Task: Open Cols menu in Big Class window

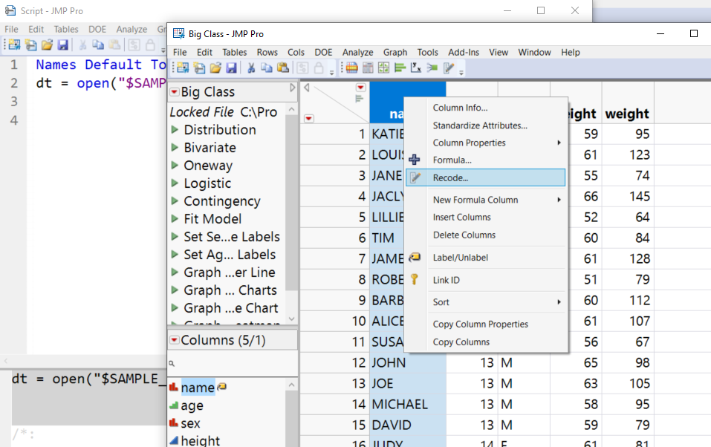Action: point(296,53)
